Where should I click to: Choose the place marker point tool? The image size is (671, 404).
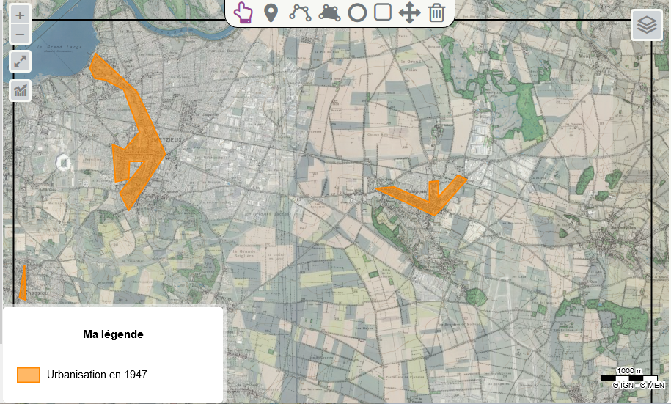coord(271,12)
